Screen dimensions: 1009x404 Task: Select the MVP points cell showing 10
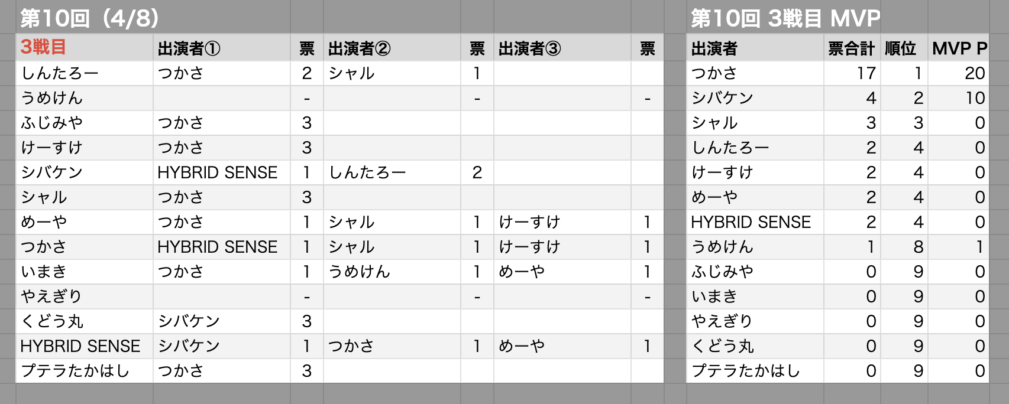(x=959, y=98)
